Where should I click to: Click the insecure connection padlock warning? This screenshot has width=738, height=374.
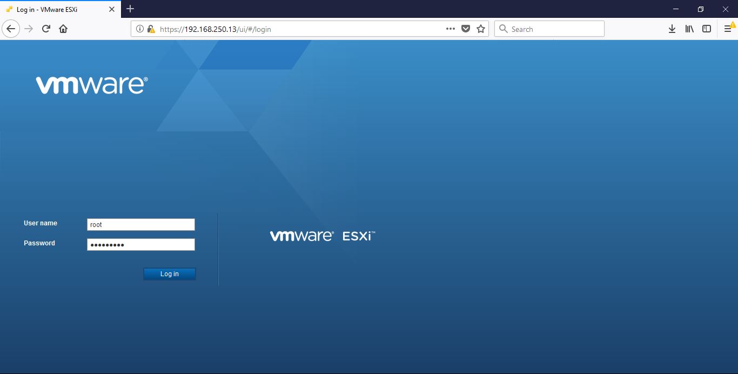tap(151, 29)
